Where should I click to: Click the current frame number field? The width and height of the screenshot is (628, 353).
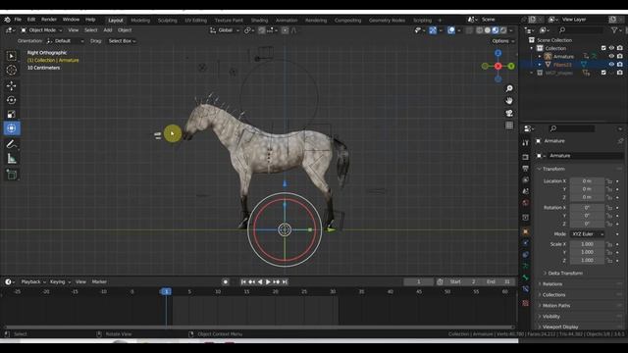[419, 281]
